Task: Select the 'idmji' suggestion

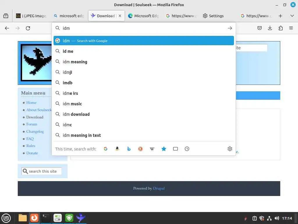Action: 144,72
